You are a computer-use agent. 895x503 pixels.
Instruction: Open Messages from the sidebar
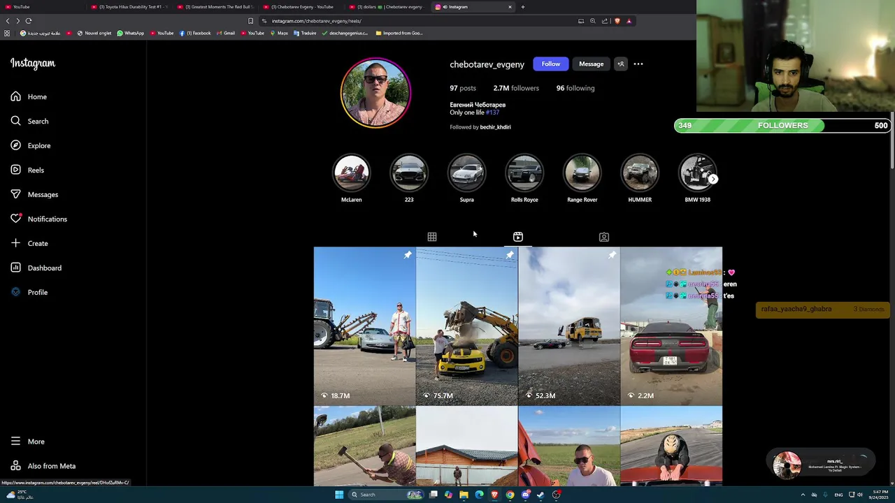coord(34,194)
